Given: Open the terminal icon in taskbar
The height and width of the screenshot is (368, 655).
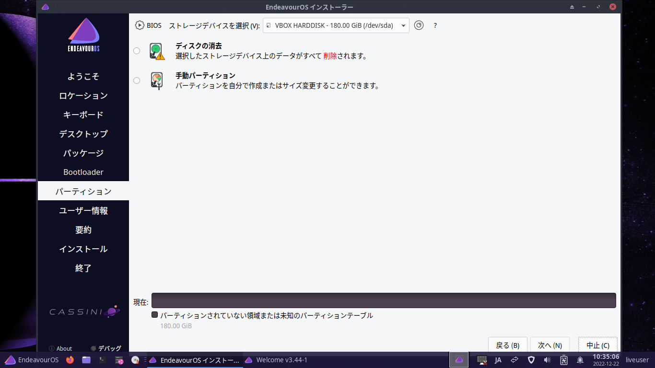Looking at the screenshot, I should 102,360.
